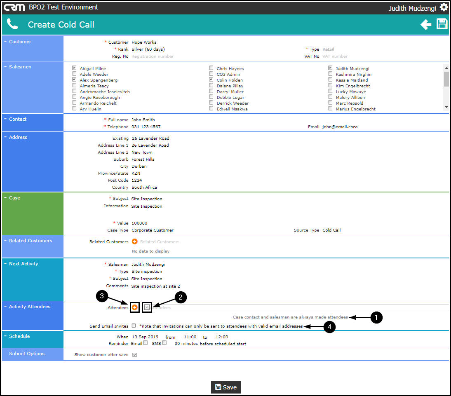Collapse the Salesmen section
This screenshot has height=396, width=451.
click(x=5, y=66)
